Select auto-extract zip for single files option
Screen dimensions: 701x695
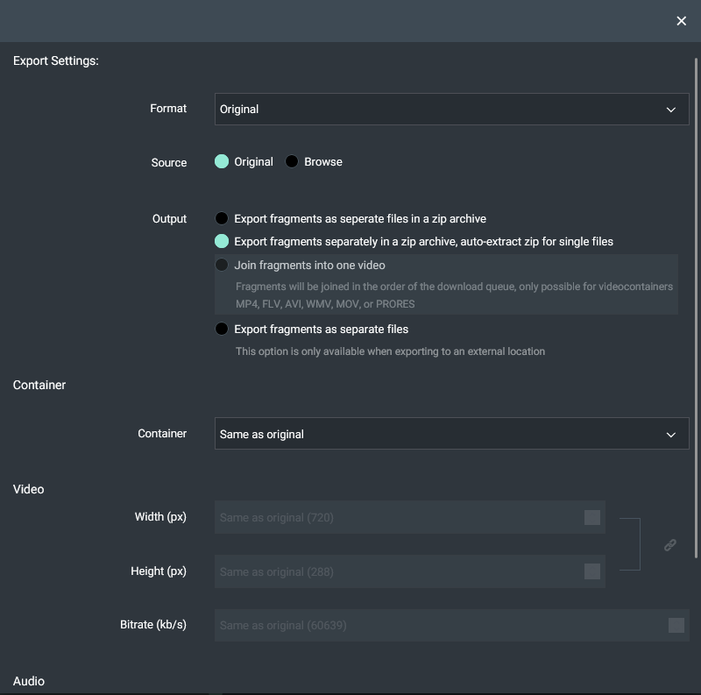(222, 241)
